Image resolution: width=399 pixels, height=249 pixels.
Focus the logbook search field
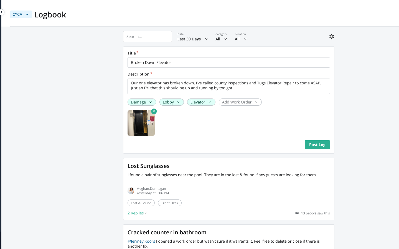147,37
